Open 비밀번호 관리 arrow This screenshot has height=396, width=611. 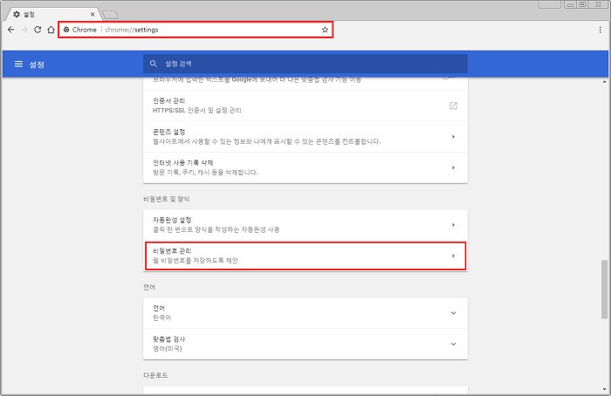tap(453, 256)
